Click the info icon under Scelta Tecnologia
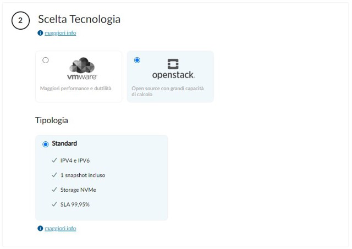The image size is (352, 249). 40,33
